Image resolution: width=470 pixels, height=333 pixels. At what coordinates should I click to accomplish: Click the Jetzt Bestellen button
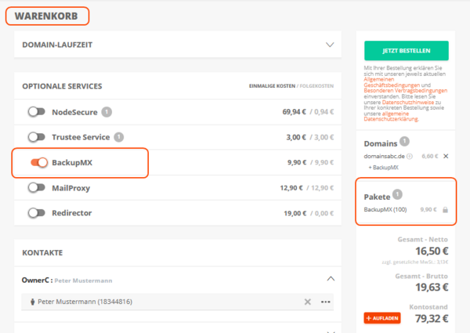[406, 51]
